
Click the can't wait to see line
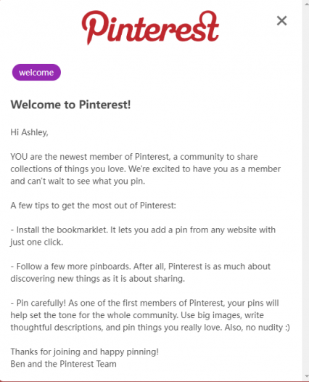pos(78,182)
